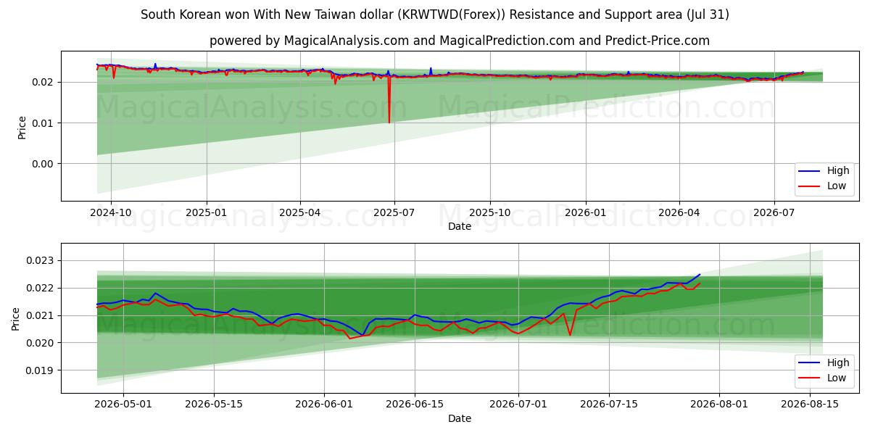Image resolution: width=870 pixels, height=435 pixels.
Task: Click the 0.01 tick label on top y-axis
Action: (43, 123)
